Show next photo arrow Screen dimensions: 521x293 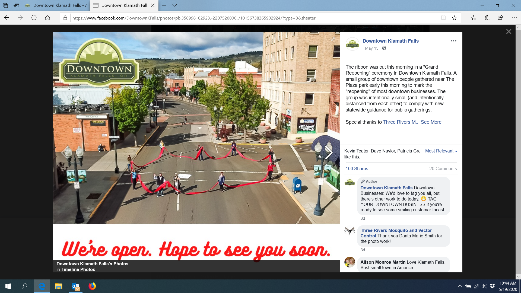tap(329, 153)
